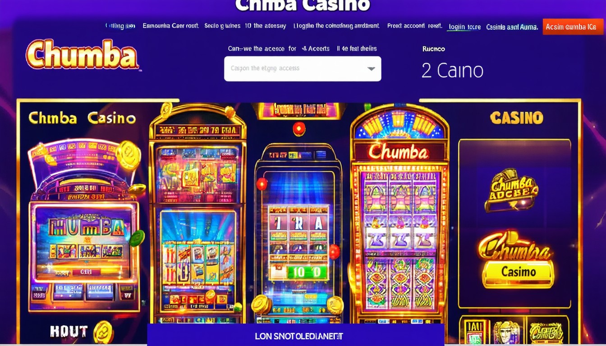The height and width of the screenshot is (346, 606).
Task: Open the access dropdown via its chevron arrow
Action: tap(371, 69)
